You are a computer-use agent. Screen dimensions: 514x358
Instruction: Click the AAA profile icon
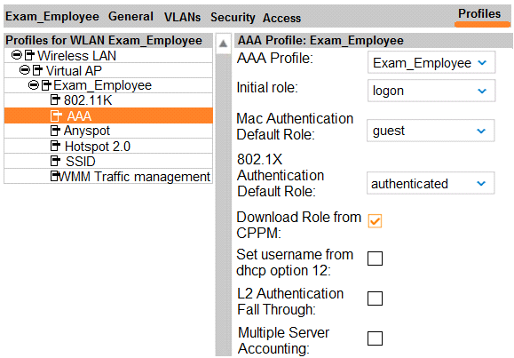coord(56,115)
